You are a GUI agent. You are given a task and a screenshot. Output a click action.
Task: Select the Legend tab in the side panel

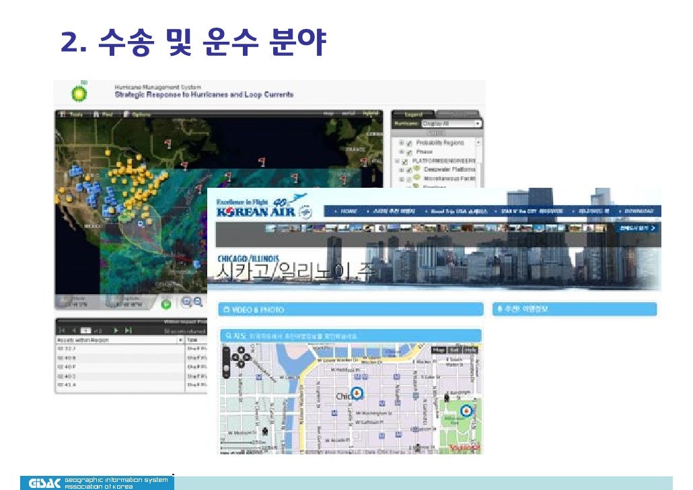point(413,114)
